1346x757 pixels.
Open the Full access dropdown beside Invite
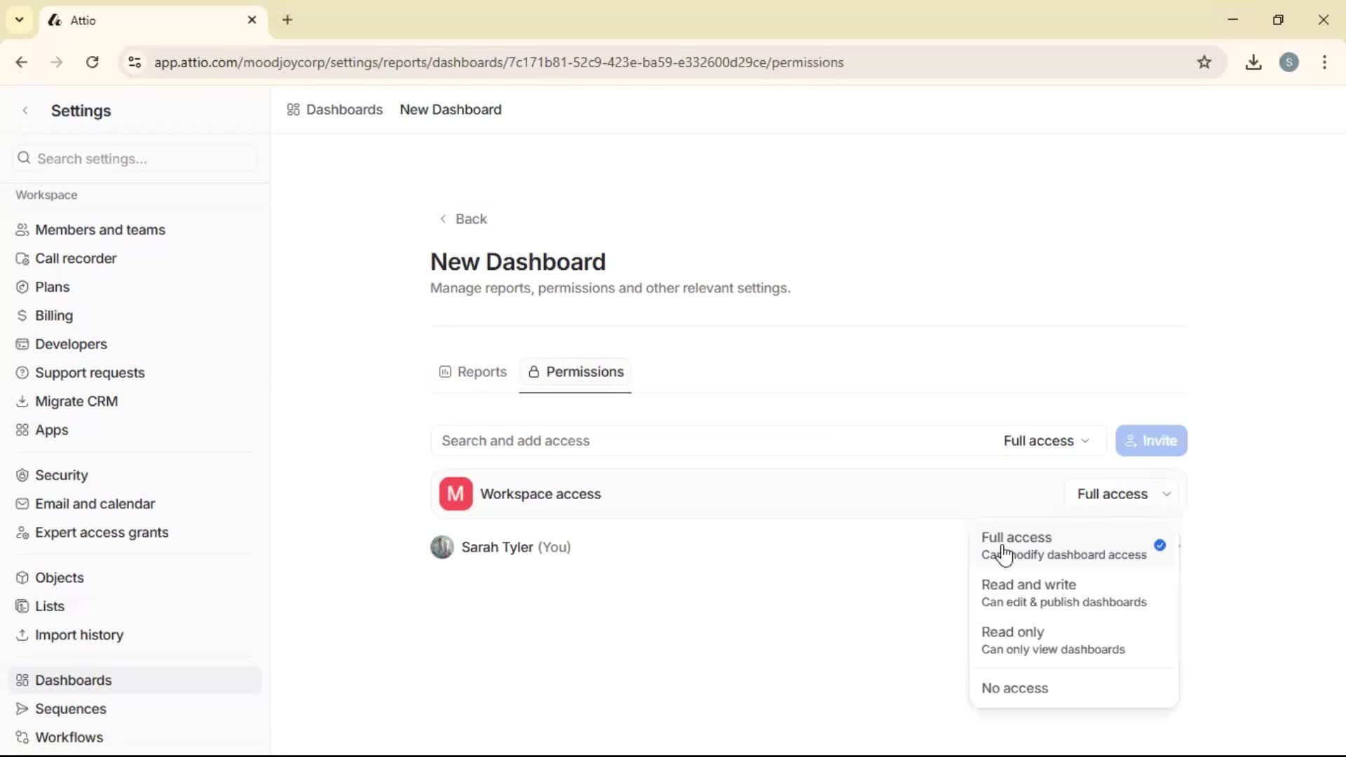click(x=1045, y=440)
